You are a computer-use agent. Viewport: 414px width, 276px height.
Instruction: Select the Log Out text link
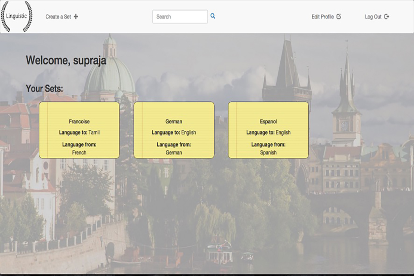(x=373, y=17)
